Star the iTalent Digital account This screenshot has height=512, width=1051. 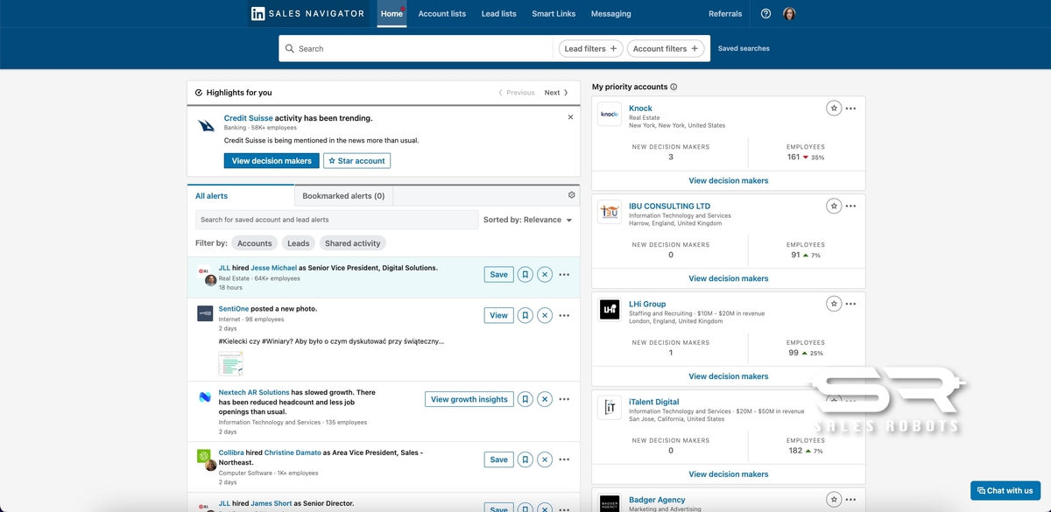pyautogui.click(x=834, y=402)
